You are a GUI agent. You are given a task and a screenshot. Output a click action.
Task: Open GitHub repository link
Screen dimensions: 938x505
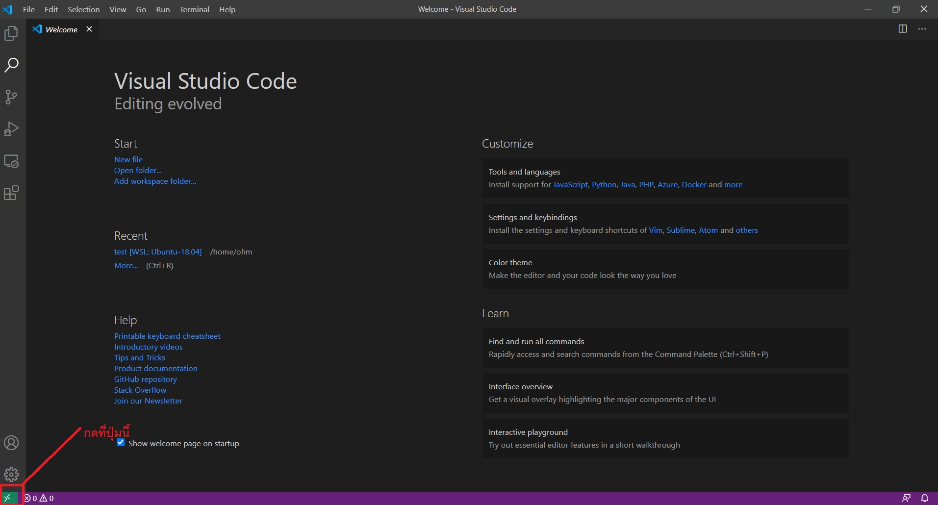pyautogui.click(x=146, y=379)
